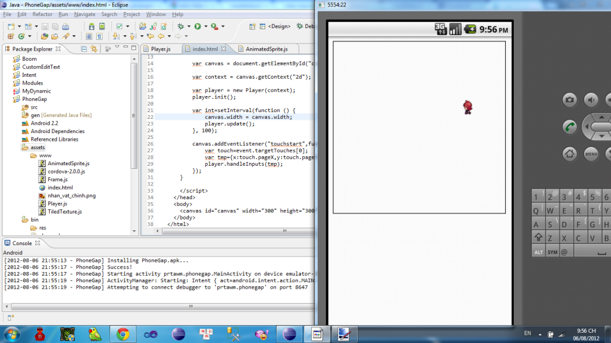
Task: Select the Referenced Libraries node
Action: (54, 140)
